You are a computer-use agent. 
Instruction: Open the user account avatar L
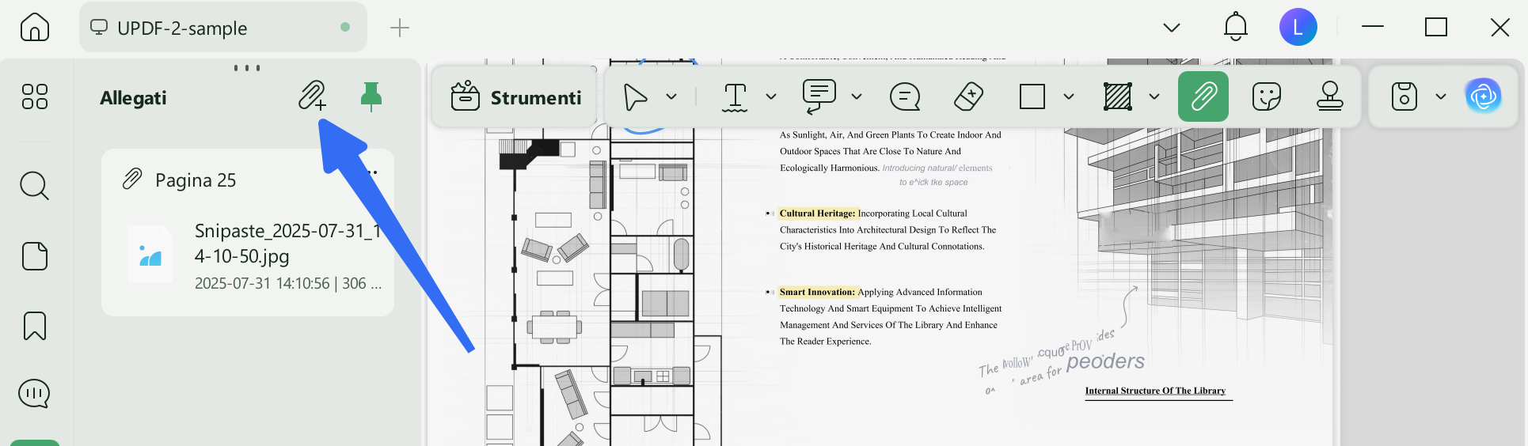point(1298,27)
